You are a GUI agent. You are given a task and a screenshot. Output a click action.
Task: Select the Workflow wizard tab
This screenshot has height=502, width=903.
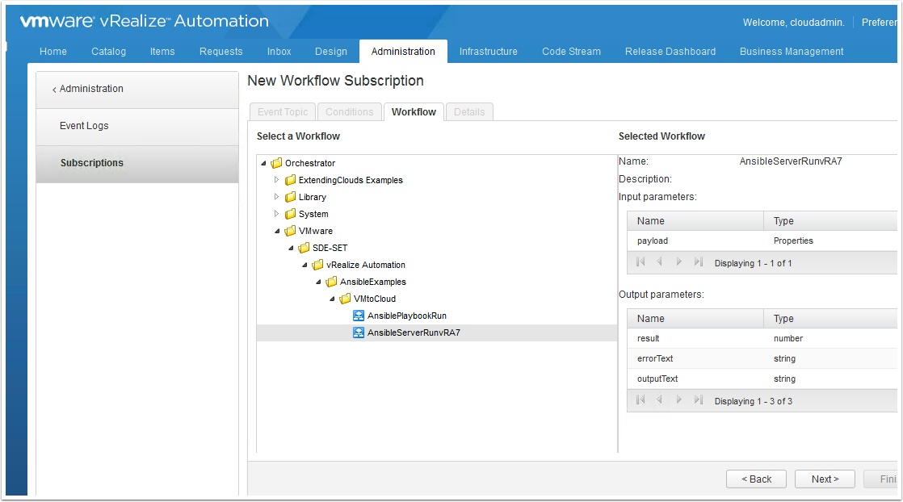point(414,111)
